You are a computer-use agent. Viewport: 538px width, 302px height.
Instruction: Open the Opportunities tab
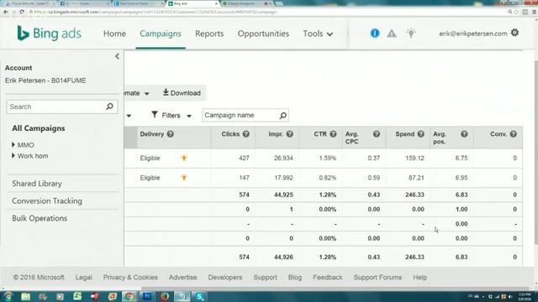coord(263,34)
